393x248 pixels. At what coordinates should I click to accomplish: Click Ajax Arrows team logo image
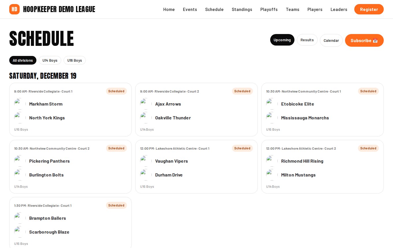click(x=146, y=104)
